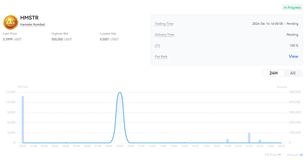
Task: Click the 300,000 amount axis label
Action: click(295, 112)
